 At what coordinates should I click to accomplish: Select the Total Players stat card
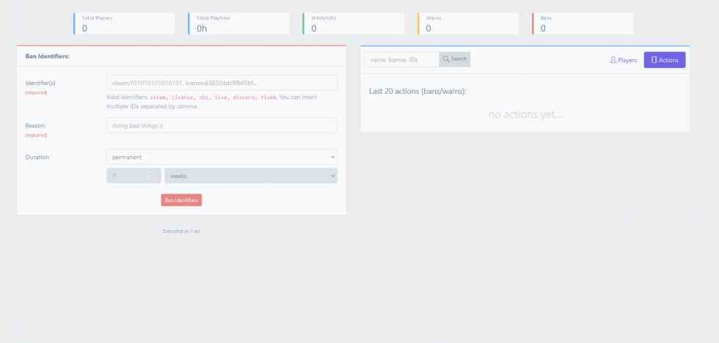point(124,23)
